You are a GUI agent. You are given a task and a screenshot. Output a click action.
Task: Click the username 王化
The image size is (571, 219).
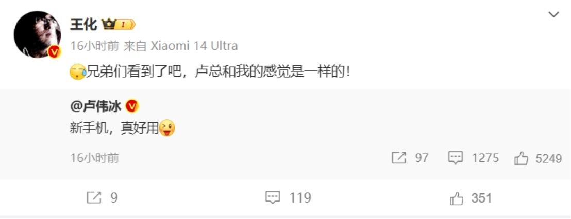tap(83, 25)
